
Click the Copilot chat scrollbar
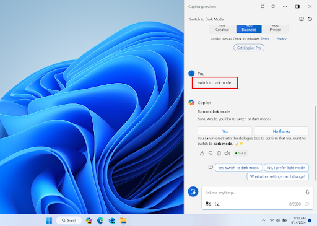(315, 142)
